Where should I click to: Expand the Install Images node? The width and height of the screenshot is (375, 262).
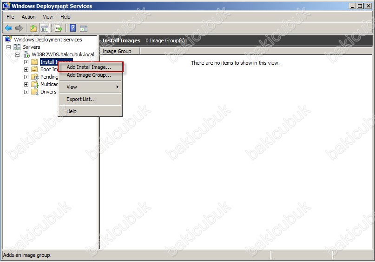click(x=26, y=62)
